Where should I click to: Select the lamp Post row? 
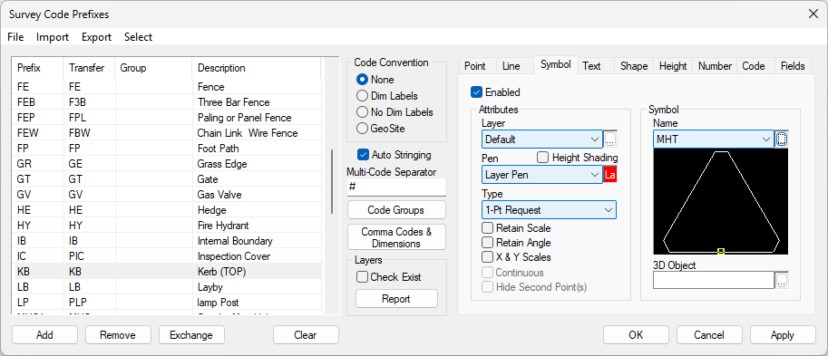tap(167, 303)
